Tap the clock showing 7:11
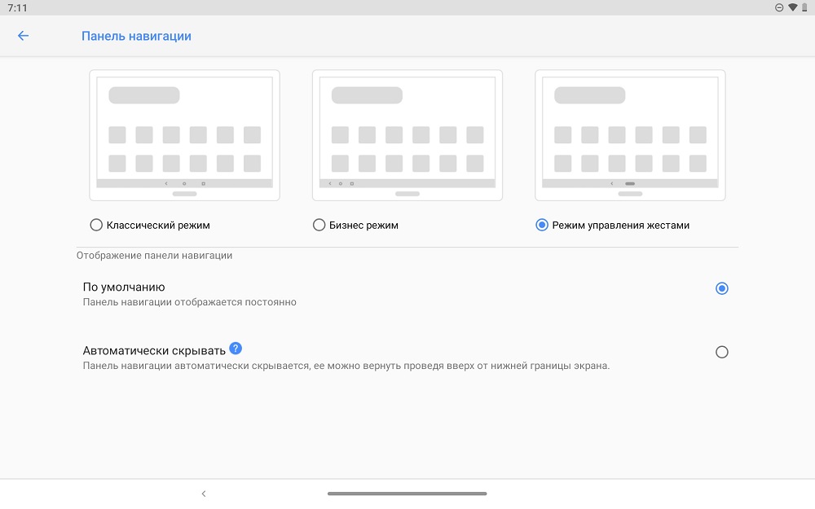815x509 pixels. click(x=17, y=8)
